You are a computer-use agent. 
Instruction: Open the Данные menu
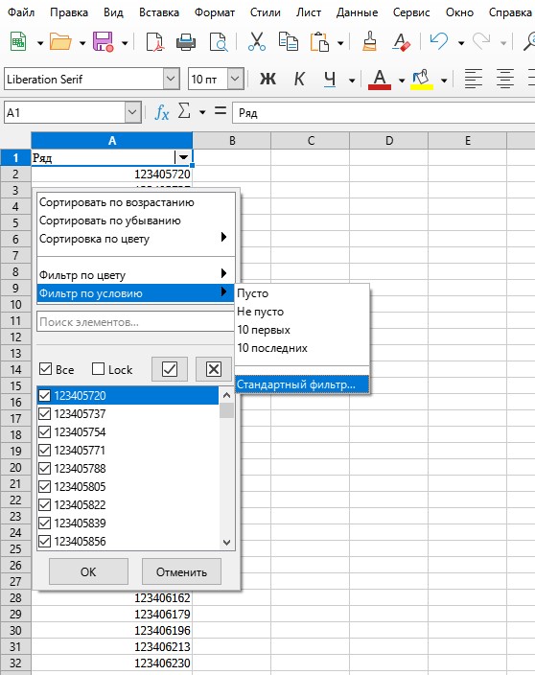[357, 12]
